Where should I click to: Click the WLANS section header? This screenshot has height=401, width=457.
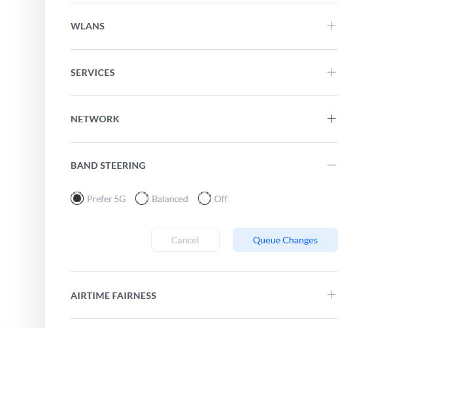coord(204,26)
